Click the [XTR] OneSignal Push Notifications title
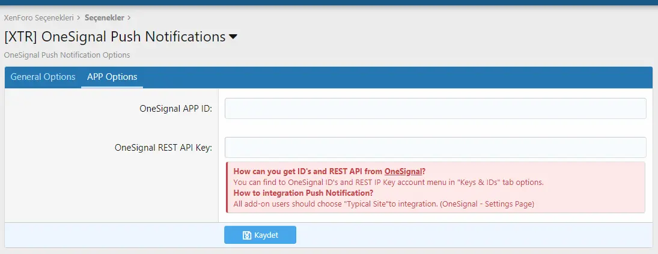The image size is (658, 254). pyautogui.click(x=115, y=37)
